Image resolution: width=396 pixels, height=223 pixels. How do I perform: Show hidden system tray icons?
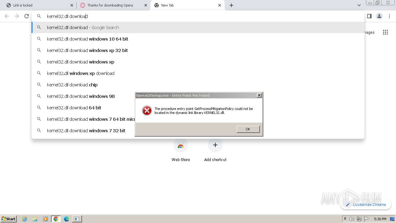pos(345,219)
